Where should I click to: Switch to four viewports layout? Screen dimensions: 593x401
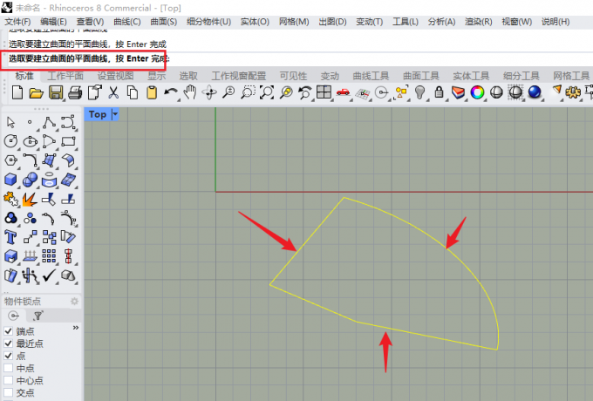(x=324, y=92)
